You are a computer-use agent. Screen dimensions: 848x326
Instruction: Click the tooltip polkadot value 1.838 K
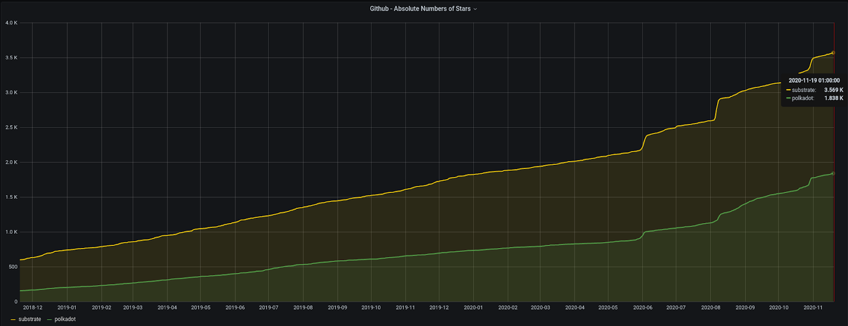[834, 98]
